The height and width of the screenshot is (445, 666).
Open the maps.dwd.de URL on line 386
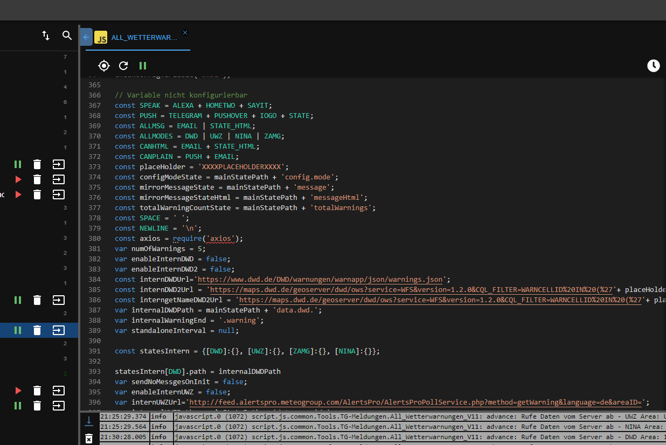[441, 300]
